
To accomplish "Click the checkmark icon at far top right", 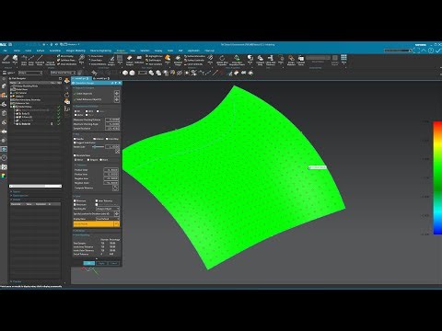I will pyautogui.click(x=438, y=51).
